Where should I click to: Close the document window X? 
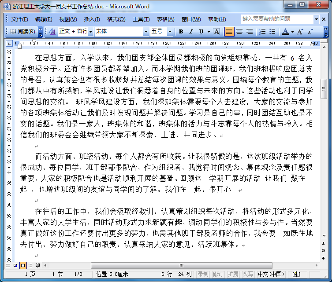[x=324, y=19]
